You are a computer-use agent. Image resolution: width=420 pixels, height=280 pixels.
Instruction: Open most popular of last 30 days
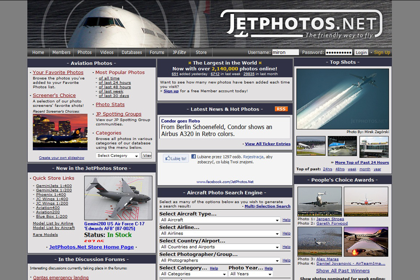pos(114,96)
